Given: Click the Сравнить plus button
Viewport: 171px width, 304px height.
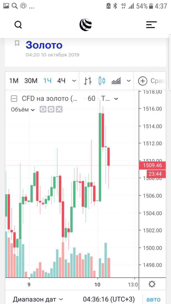Looking at the screenshot, I should pos(143,81).
